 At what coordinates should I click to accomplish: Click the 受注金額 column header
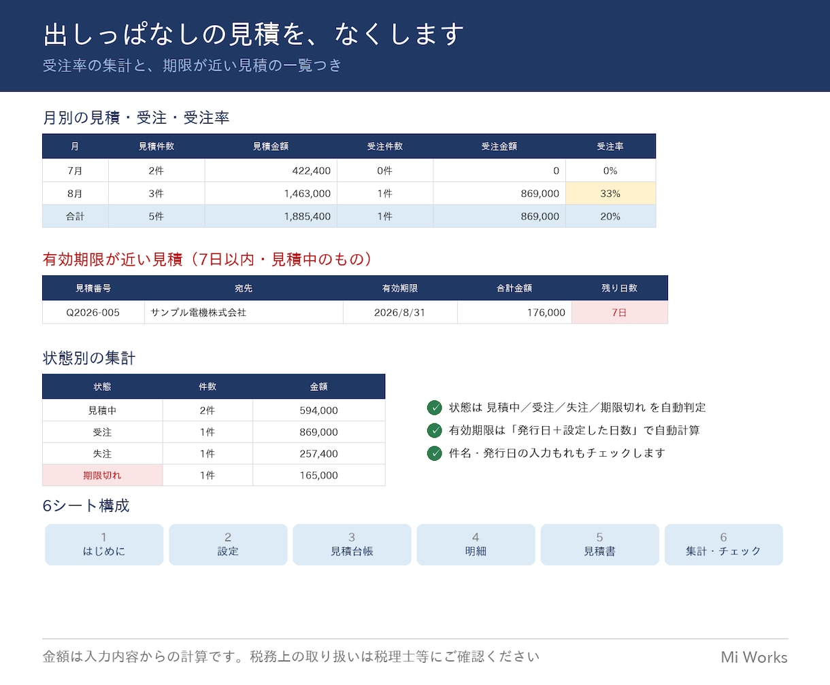pyautogui.click(x=499, y=146)
